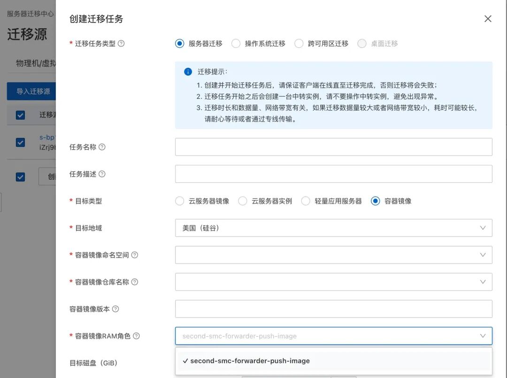Select 轻量应用服务器 target type
Screen dimensions: 507x378
[306, 201]
